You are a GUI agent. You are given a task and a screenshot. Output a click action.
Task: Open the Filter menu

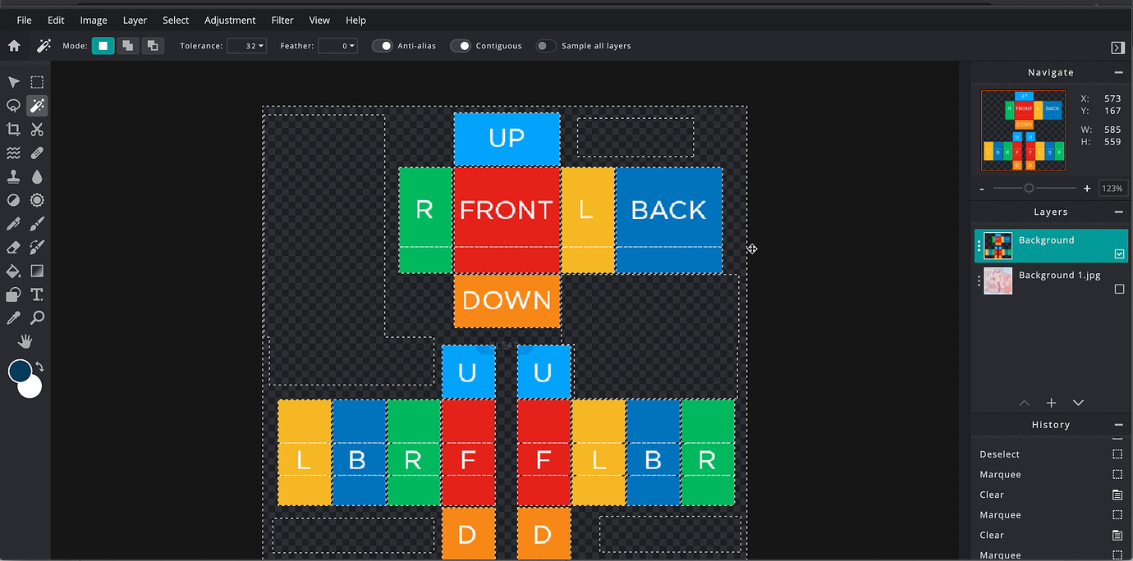[x=282, y=20]
